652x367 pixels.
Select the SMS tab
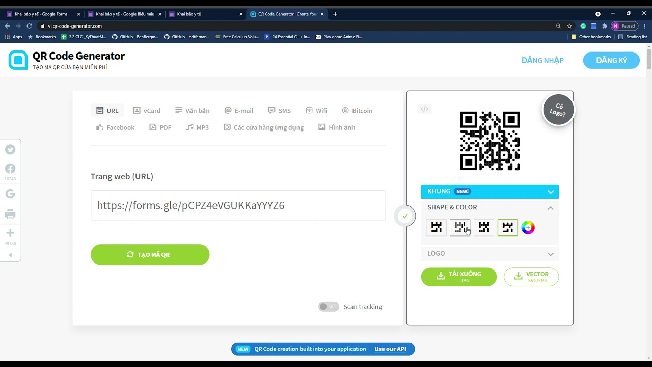coord(280,111)
